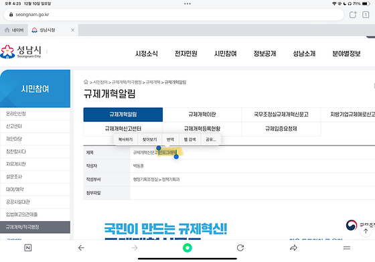Click the author name 백동훈

coord(139,166)
